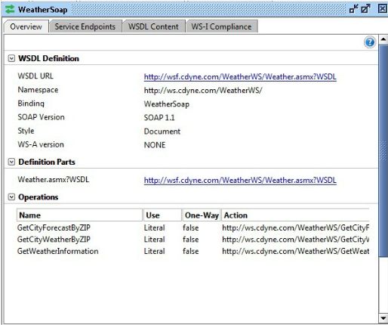The width and height of the screenshot is (388, 325).
Task: Click the SOAP Version label
Action: coord(41,117)
